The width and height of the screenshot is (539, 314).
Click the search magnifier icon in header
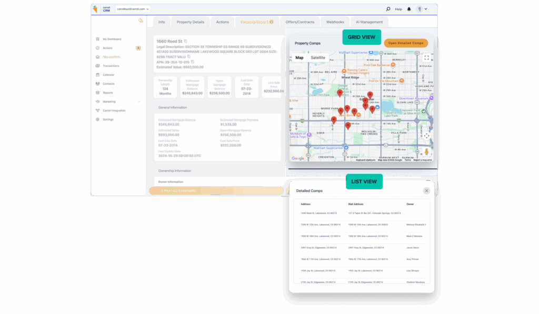point(388,9)
